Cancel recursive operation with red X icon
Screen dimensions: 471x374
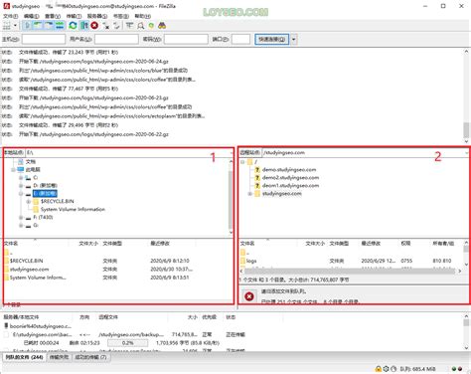[x=249, y=296]
